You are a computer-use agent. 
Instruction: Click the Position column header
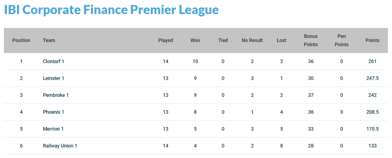[x=21, y=40]
